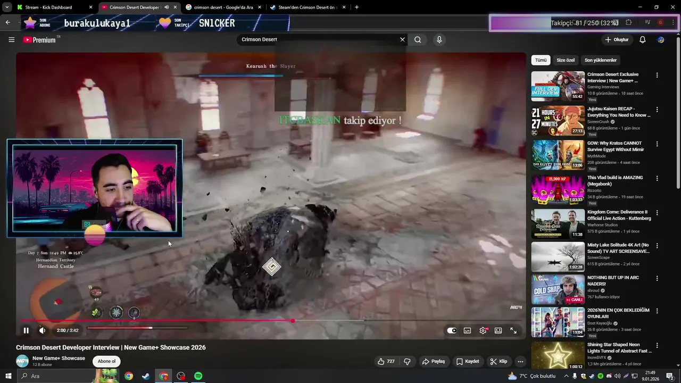This screenshot has width=681, height=383.
Task: Open options menu for This Vlad build video
Action: tap(657, 178)
